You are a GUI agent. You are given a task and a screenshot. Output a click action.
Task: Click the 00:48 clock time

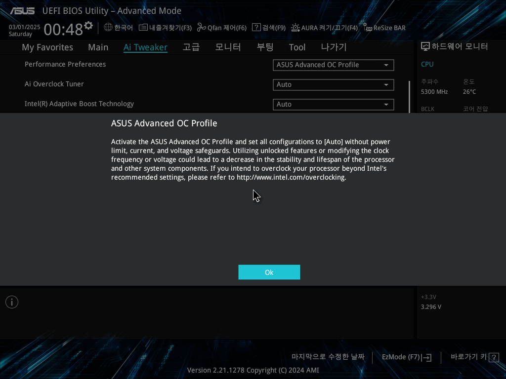coord(63,30)
